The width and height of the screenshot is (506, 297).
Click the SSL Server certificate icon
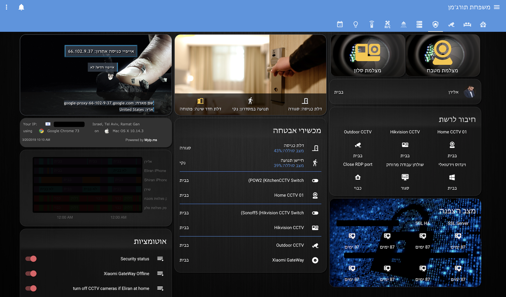point(458,236)
